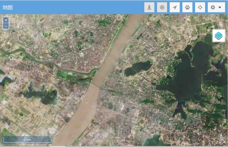Open the gear settings dropdown
The width and height of the screenshot is (228, 147).
coord(216,7)
